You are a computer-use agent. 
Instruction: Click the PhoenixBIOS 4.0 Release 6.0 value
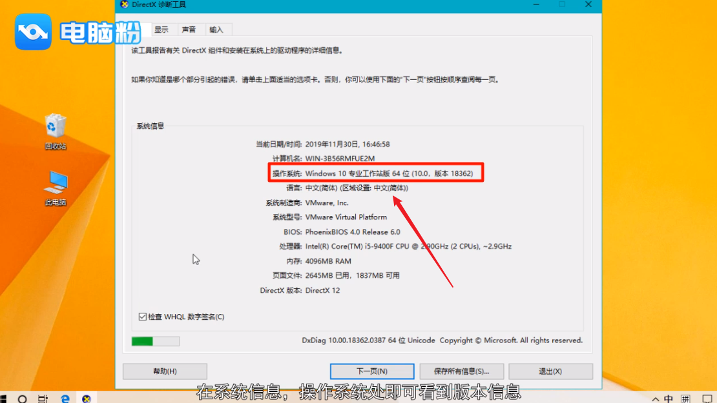point(353,232)
